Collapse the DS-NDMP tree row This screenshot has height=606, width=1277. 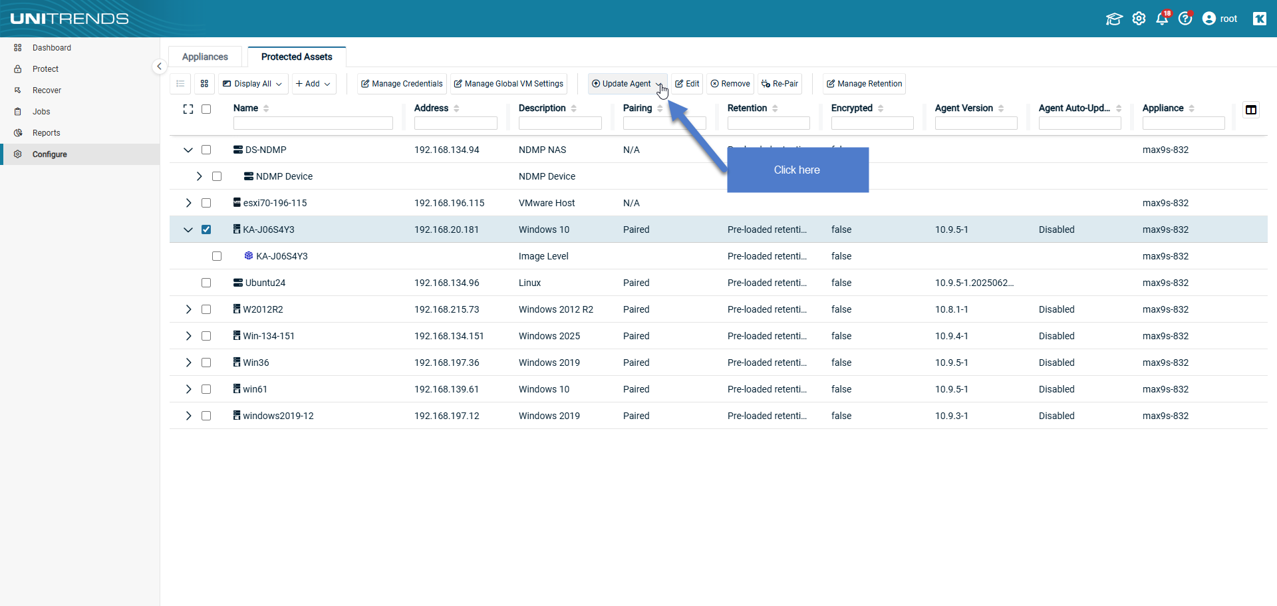[x=188, y=150]
